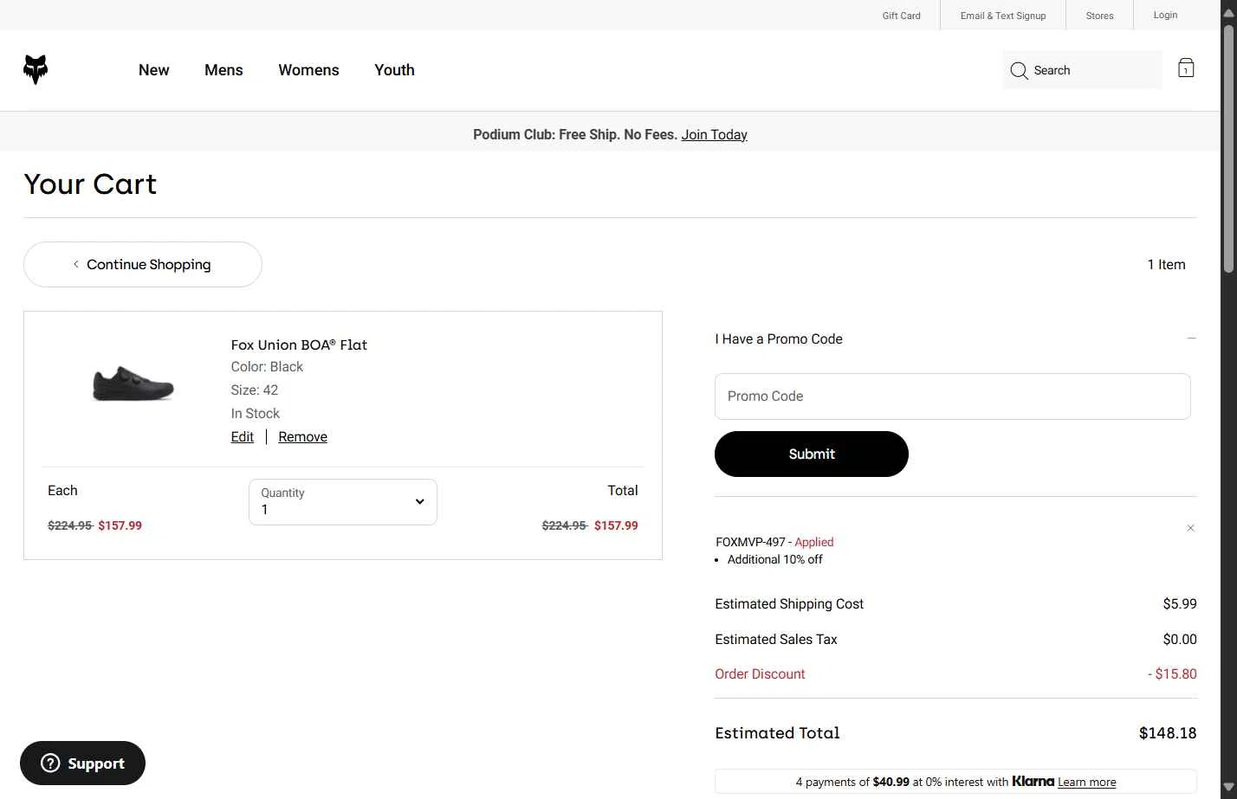Open the shopping bag cart icon
The width and height of the screenshot is (1237, 799).
[1186, 68]
